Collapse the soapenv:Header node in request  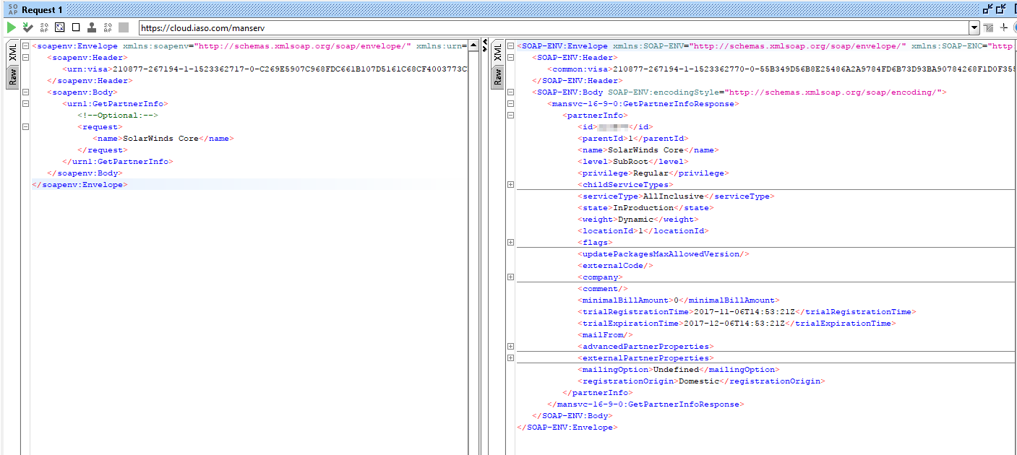click(x=26, y=57)
